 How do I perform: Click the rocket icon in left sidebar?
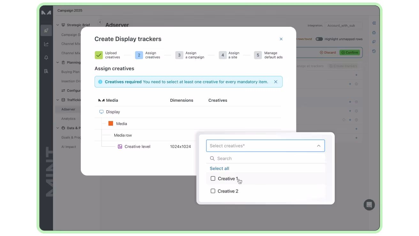pos(46,31)
